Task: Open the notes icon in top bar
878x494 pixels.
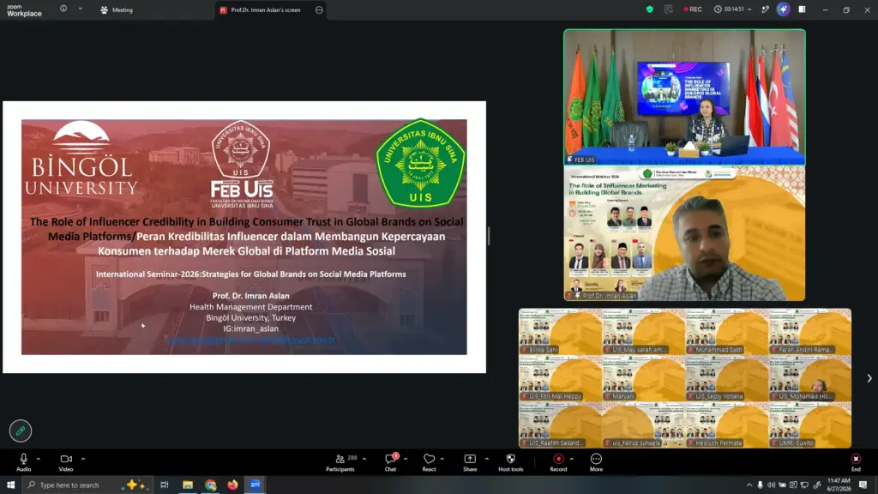Action: click(x=669, y=9)
